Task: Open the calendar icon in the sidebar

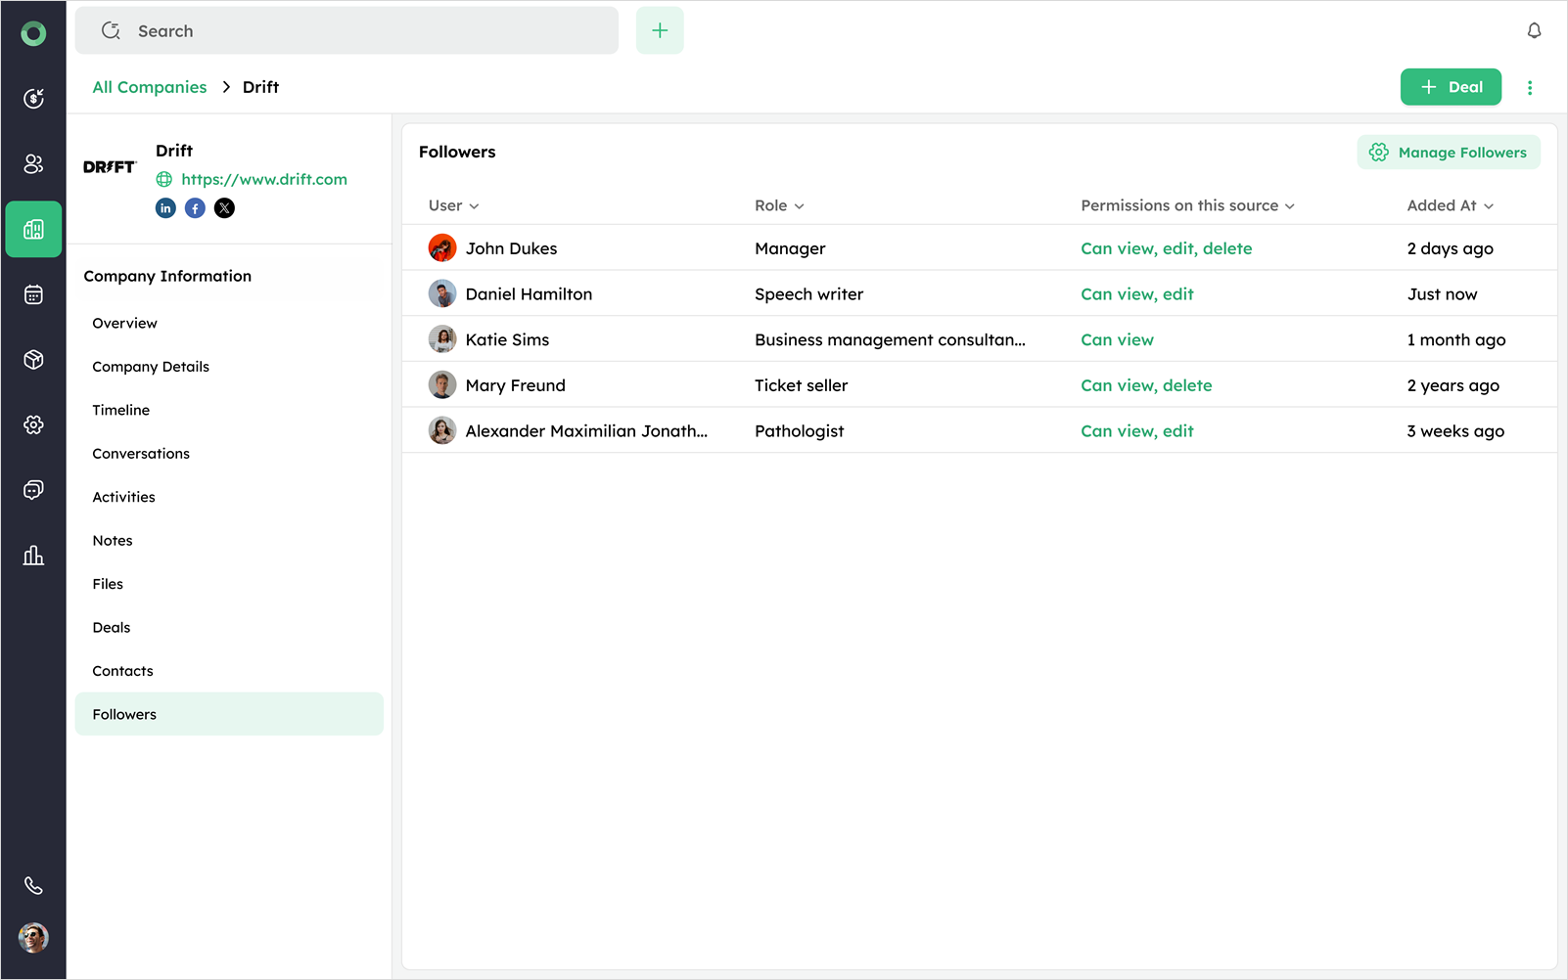Action: pos(33,294)
